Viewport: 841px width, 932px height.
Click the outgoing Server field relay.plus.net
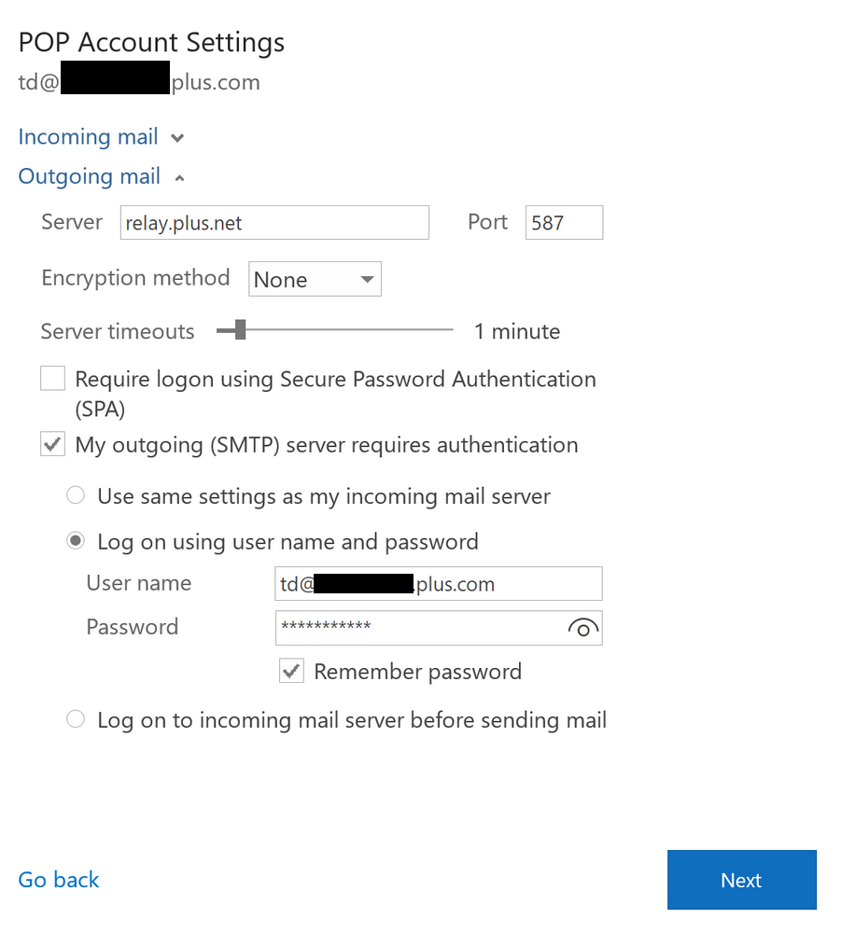(x=274, y=223)
